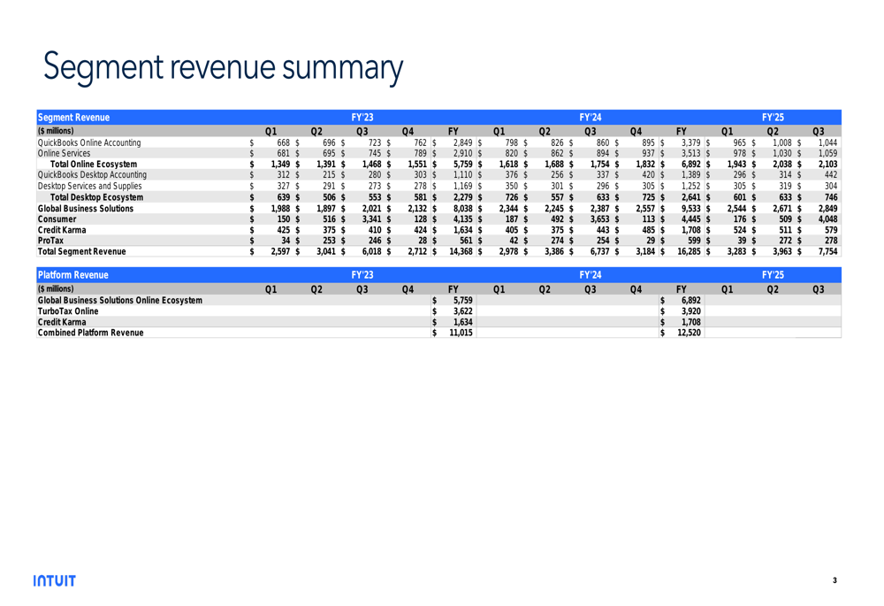
Task: Click the TurboTax Online value 3,622
Action: pyautogui.click(x=463, y=311)
